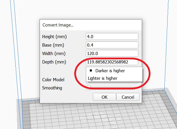Click the 'Height (mm)' label
This screenshot has width=177, height=129.
click(54, 37)
